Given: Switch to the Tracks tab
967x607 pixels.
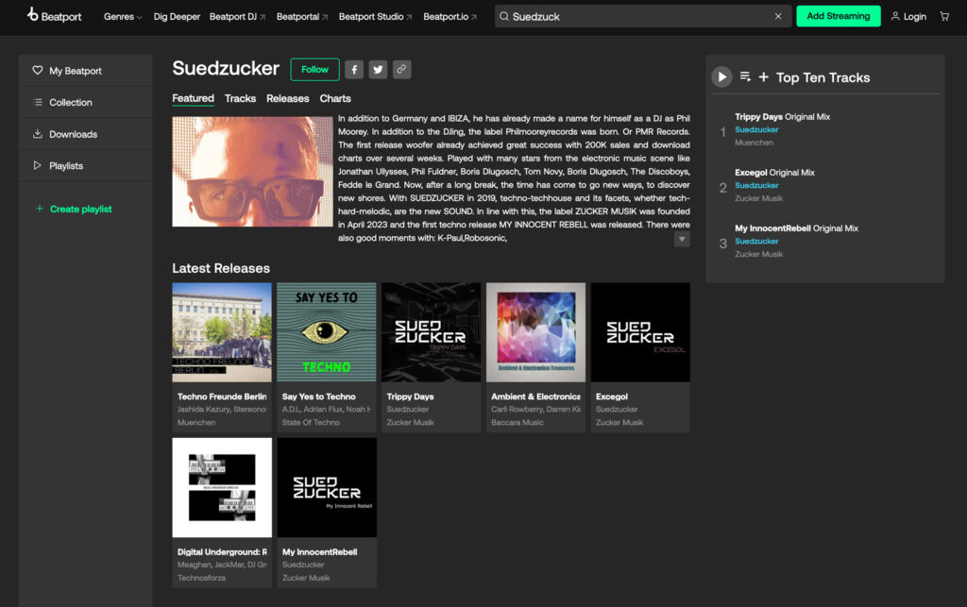Looking at the screenshot, I should pyautogui.click(x=240, y=98).
